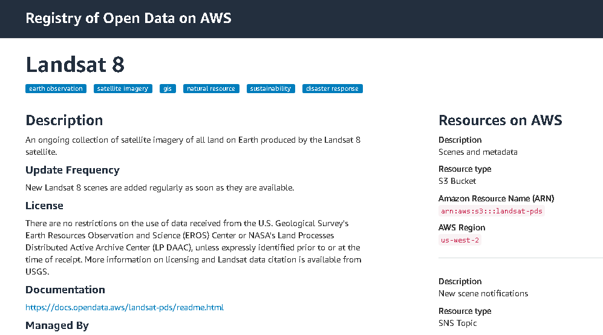Screen dimensions: 603x335
Task: Click the New scene notifications text
Action: click(483, 293)
